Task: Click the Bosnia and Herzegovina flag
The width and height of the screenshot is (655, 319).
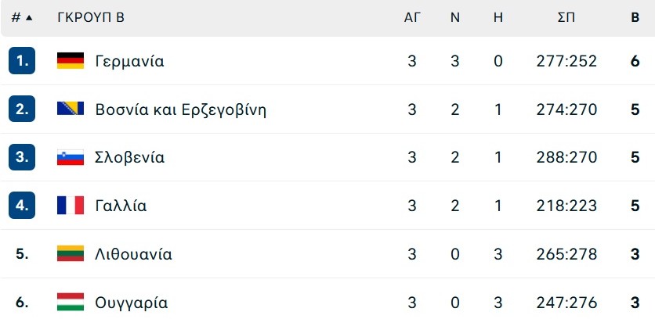Action: (x=71, y=109)
